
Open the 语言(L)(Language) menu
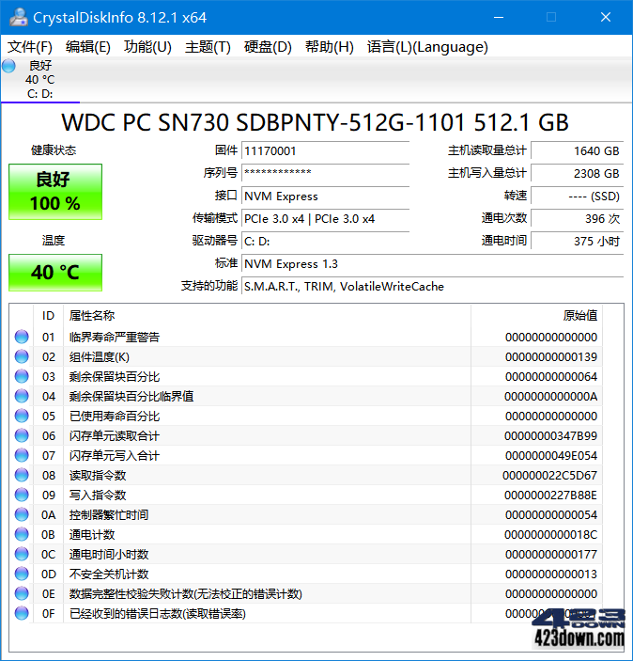click(427, 47)
